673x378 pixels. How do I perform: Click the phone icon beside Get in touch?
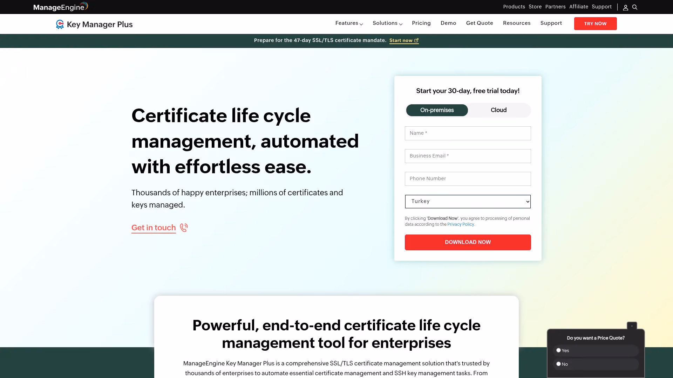(184, 227)
